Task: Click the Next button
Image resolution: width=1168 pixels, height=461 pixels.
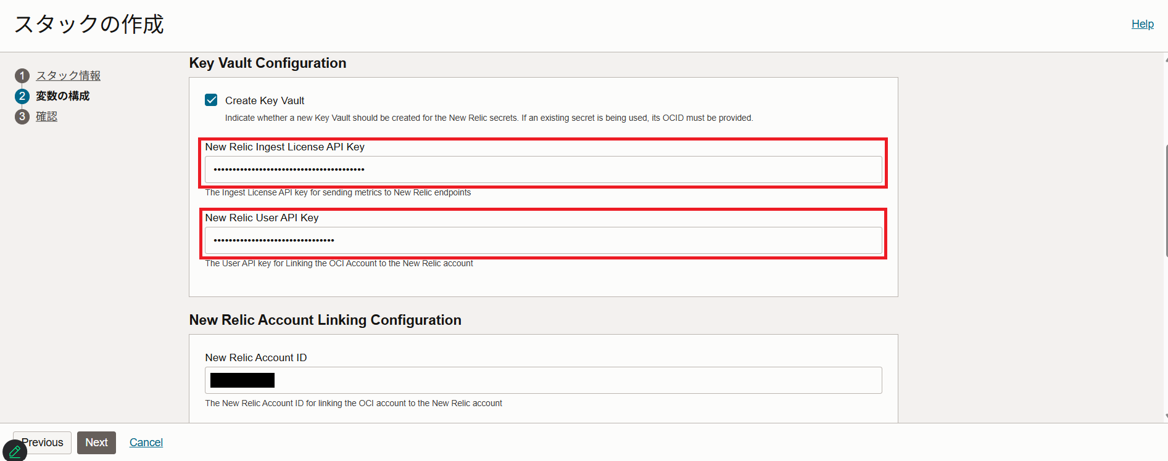Action: (x=96, y=443)
